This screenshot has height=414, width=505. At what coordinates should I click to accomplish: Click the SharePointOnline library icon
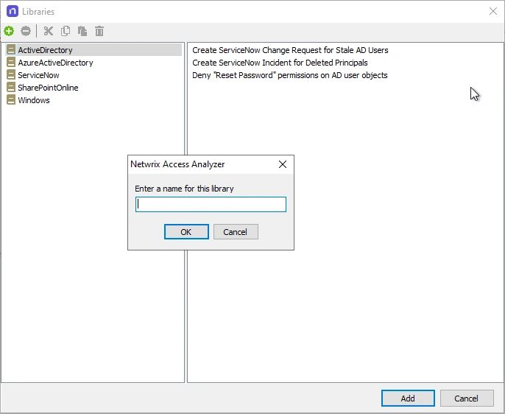(11, 88)
